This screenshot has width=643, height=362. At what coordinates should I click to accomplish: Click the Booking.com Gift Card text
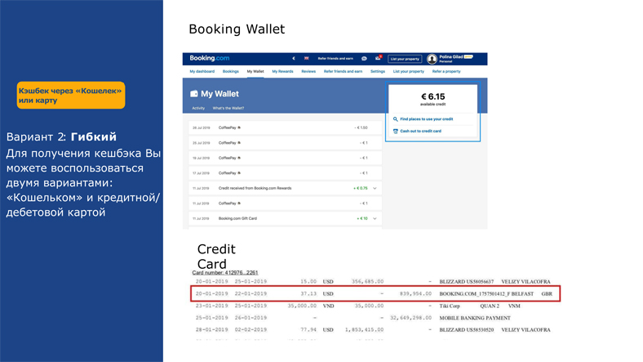click(237, 219)
